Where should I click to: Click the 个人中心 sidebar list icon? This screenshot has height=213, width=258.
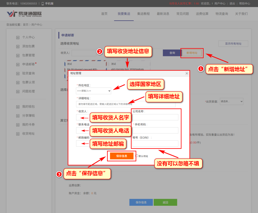[18, 37]
